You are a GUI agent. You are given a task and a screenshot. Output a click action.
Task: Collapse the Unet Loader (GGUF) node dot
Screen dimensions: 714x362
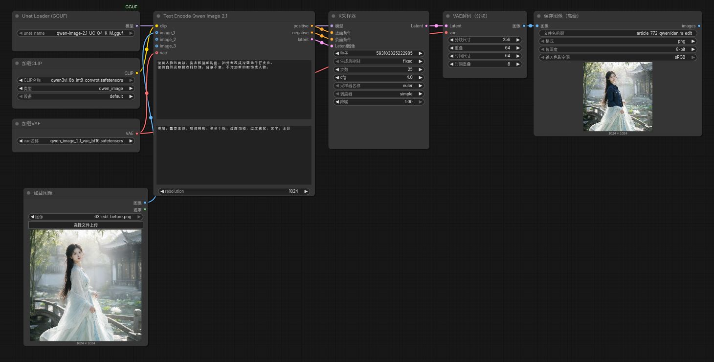[17, 16]
